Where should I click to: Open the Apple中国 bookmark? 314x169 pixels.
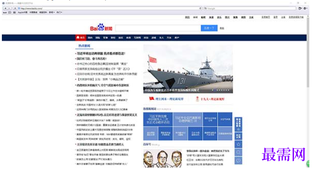pos(23,13)
